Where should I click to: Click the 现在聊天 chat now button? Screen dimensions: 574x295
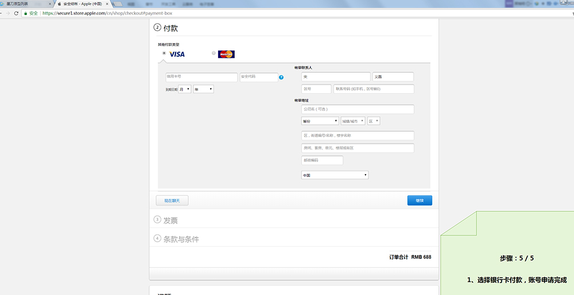(x=172, y=200)
